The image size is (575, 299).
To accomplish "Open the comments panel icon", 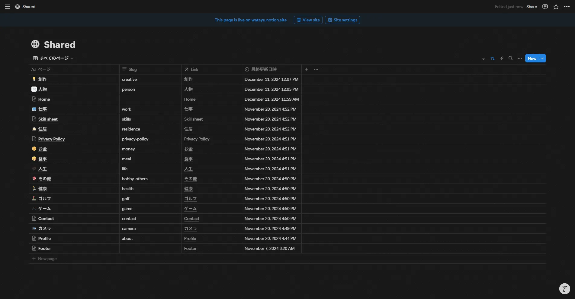I will pyautogui.click(x=545, y=7).
